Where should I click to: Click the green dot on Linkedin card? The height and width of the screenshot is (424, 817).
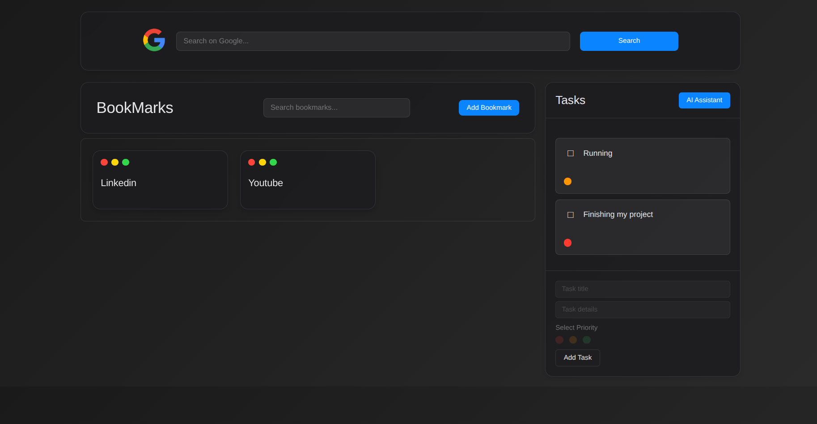pyautogui.click(x=126, y=162)
